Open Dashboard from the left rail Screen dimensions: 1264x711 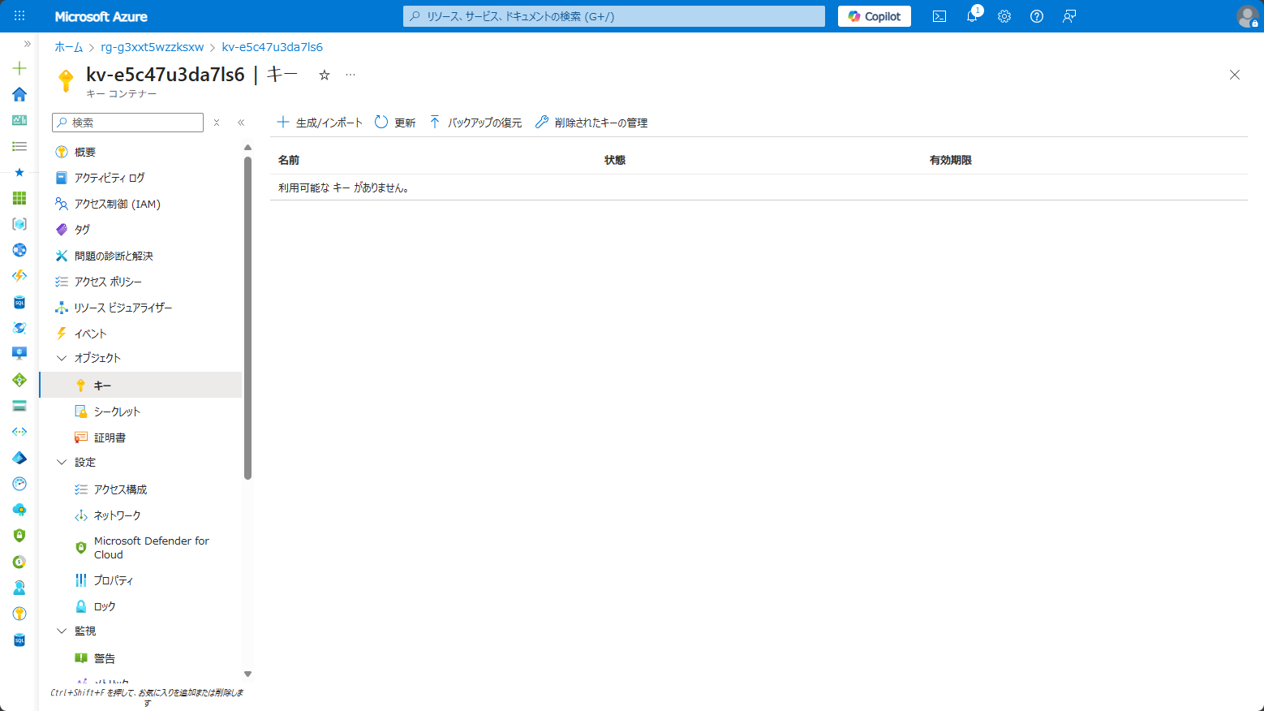[x=19, y=120]
